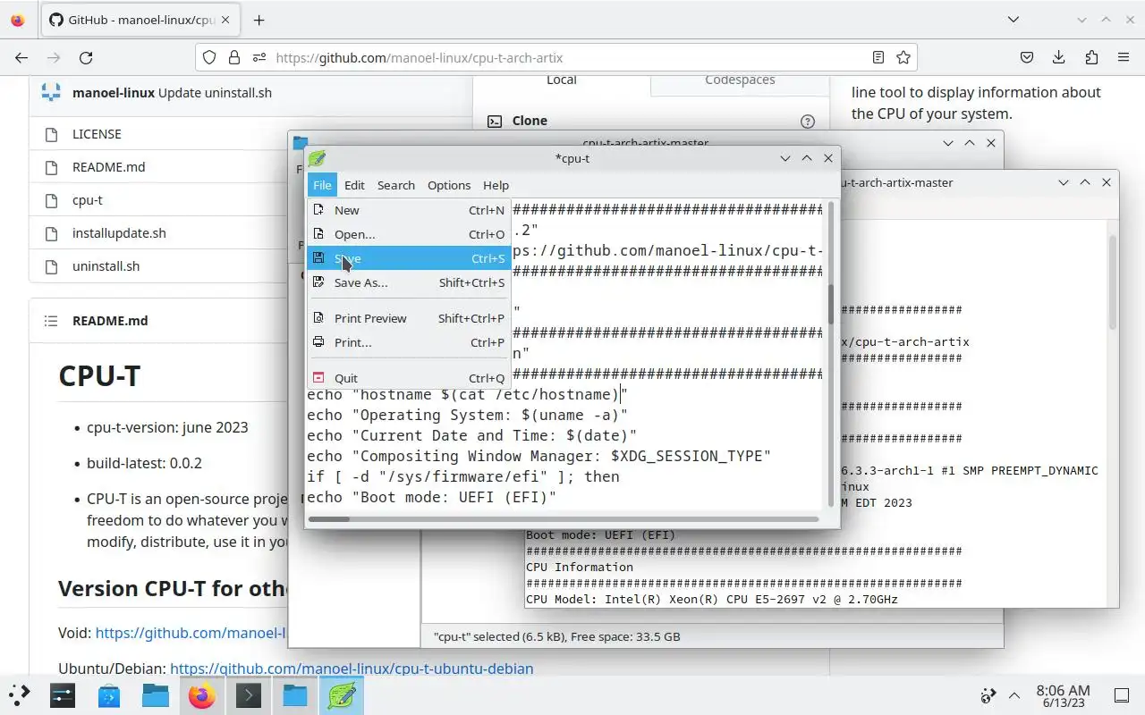
Task: Open the extensions puzzle icon
Action: coord(1091,57)
